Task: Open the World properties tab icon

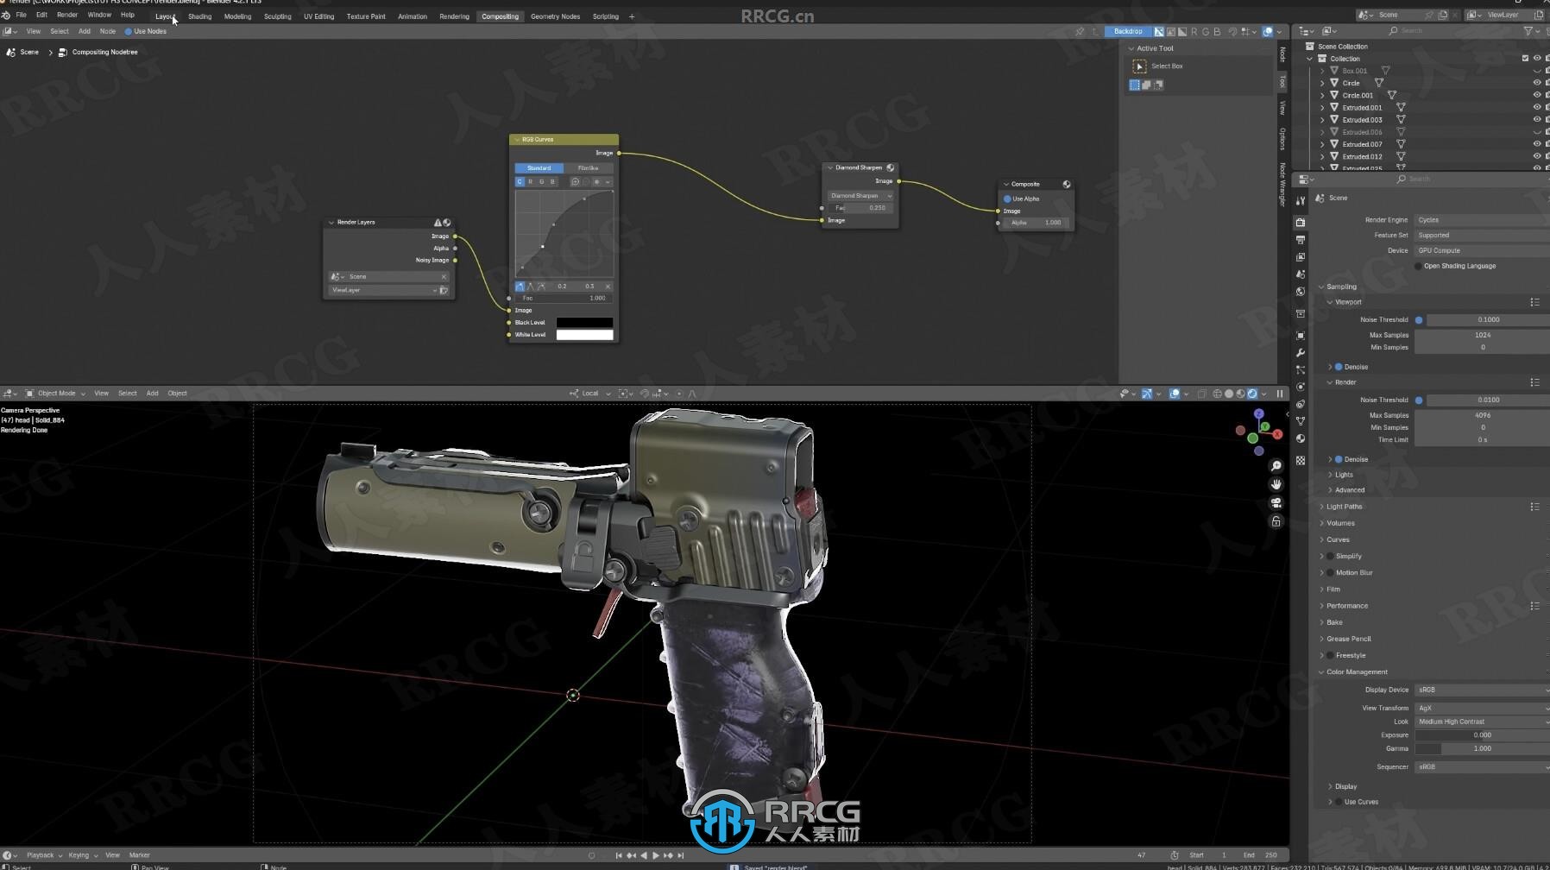Action: (1301, 292)
